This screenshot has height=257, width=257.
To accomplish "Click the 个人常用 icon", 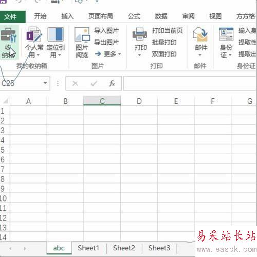I will [x=34, y=35].
